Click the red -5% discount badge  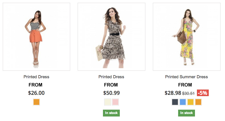(203, 93)
